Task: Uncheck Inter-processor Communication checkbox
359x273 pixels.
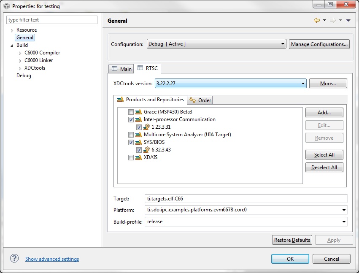Action: click(x=131, y=119)
